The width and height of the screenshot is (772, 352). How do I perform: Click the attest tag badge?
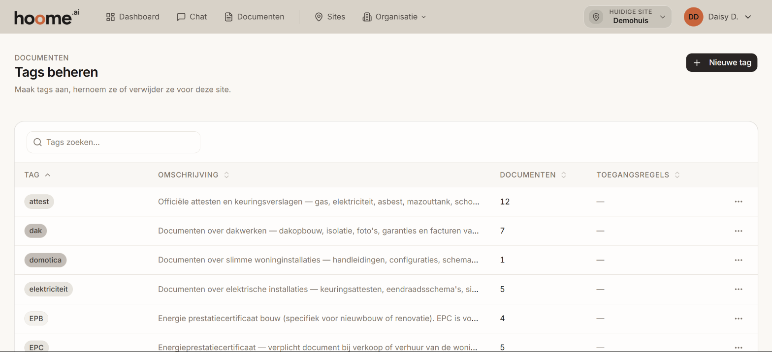(39, 202)
